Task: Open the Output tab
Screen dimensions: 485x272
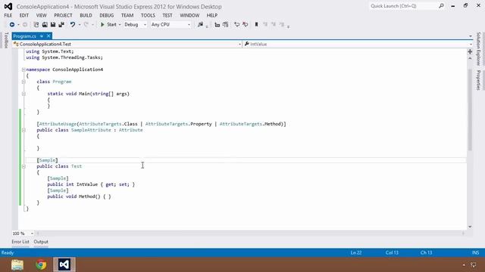Action: click(41, 242)
